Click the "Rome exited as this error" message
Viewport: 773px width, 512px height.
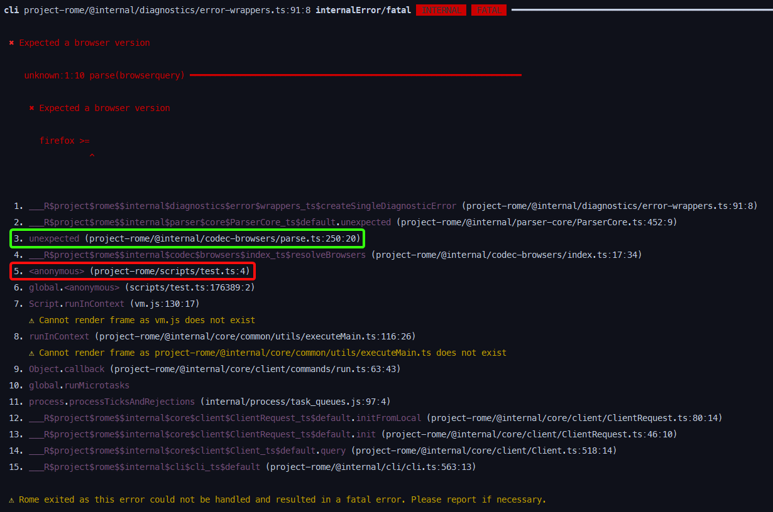click(283, 499)
